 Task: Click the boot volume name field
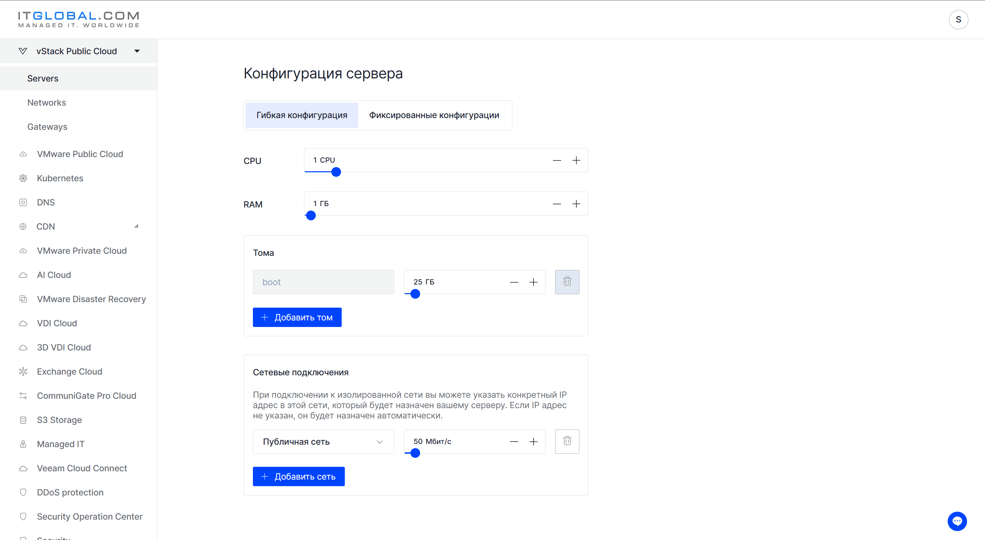[x=323, y=282]
